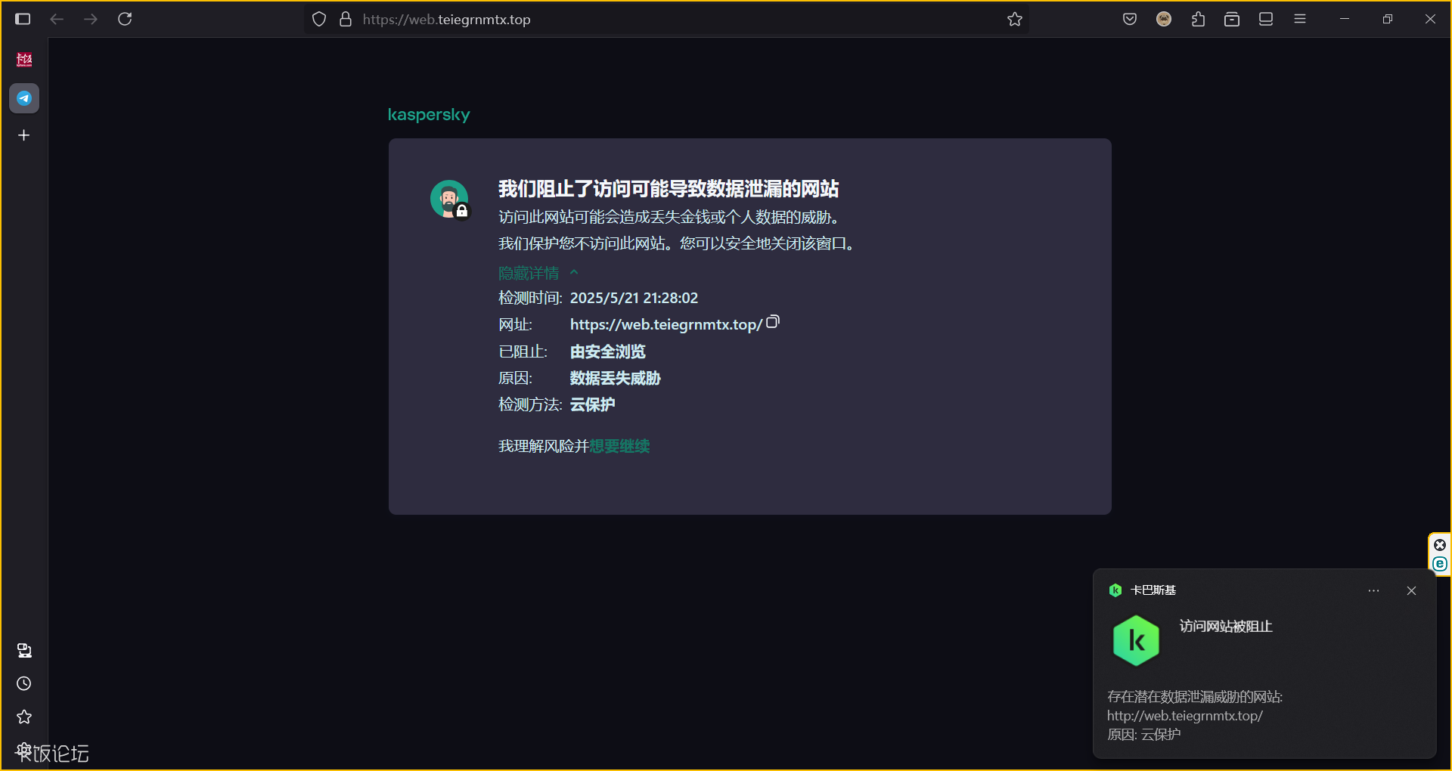Click the blocked URL https://web.teiegrnmtx.top/
The width and height of the screenshot is (1452, 771).
(666, 324)
